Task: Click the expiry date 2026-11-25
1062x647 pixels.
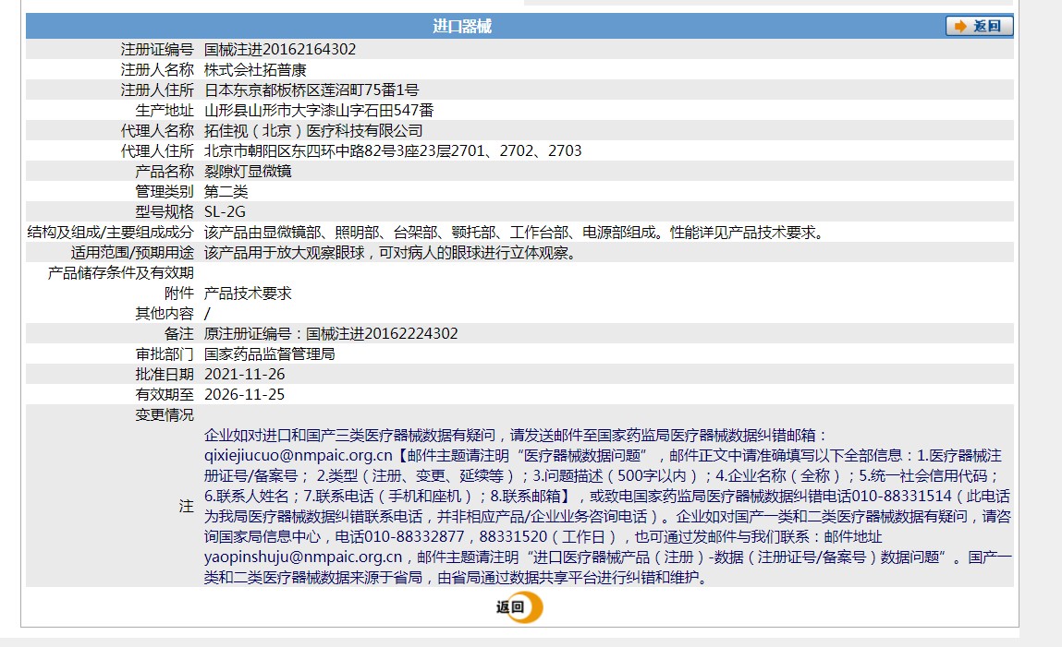Action: point(244,395)
